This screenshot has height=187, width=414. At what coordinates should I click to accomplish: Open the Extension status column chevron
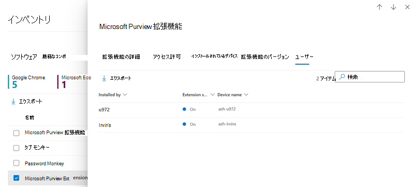(212, 95)
